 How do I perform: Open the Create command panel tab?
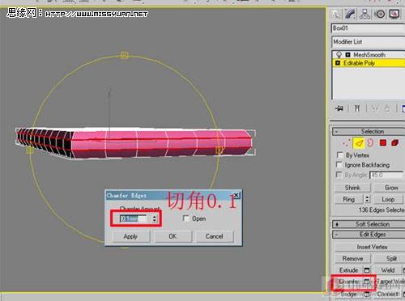coord(337,14)
